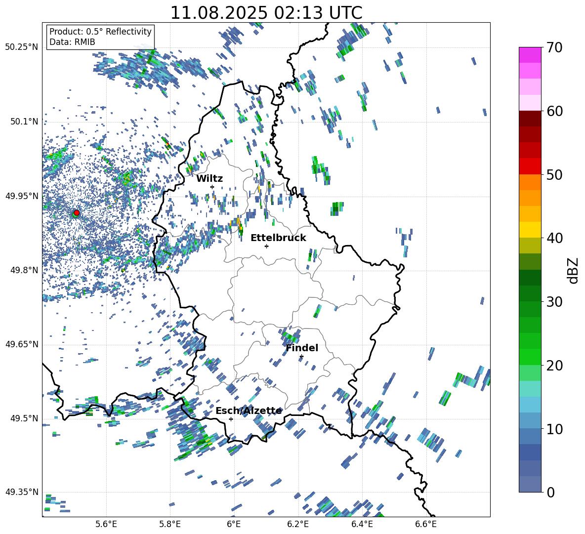This screenshot has height=534, width=585.
Task: Click the 60 tick label on colorbar
Action: point(554,111)
